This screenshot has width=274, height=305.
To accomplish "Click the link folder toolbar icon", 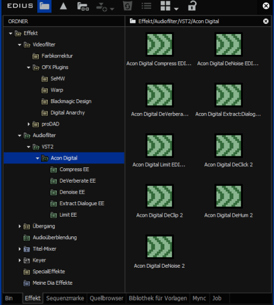I will (x=83, y=7).
